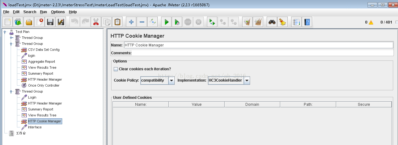Click Start no pauses icon
The width and height of the screenshot is (398, 145).
pos(177,22)
